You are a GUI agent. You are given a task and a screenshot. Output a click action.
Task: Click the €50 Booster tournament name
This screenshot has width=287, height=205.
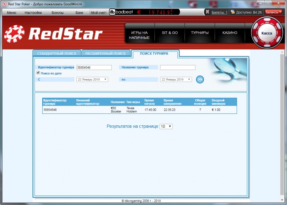coord(116,110)
